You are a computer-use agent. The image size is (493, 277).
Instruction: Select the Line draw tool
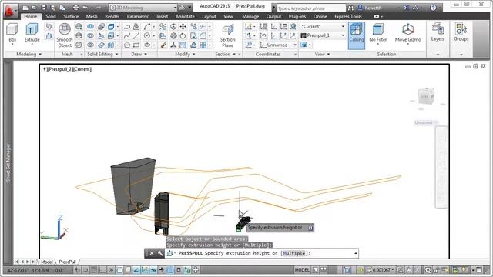pyautogui.click(x=136, y=36)
